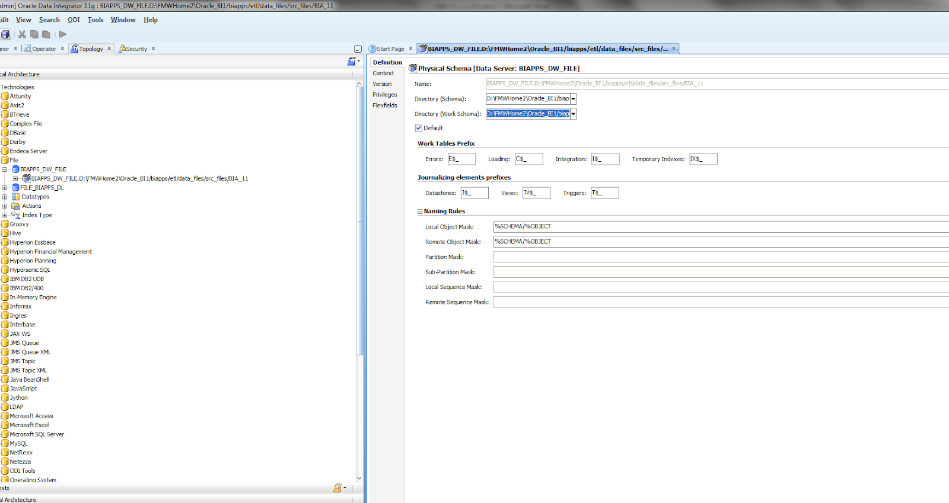
Task: Open the Version side tab
Action: 382,84
